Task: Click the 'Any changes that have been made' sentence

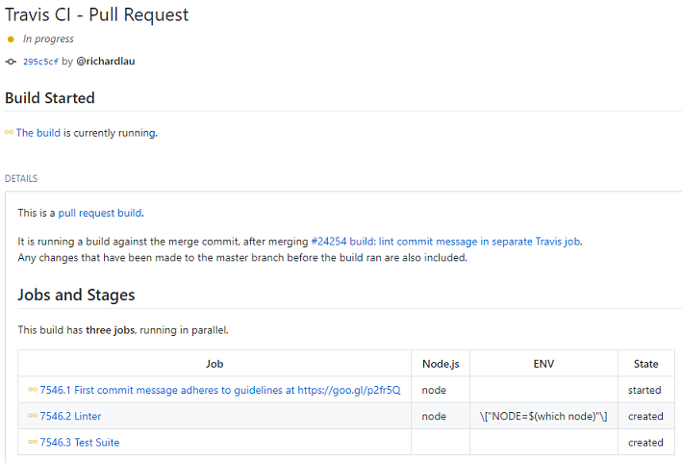Action: pyautogui.click(x=242, y=258)
